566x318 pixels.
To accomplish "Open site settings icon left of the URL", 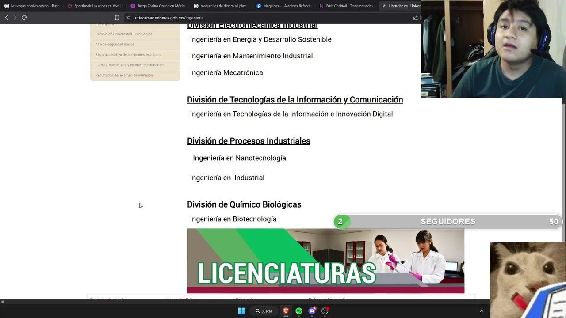I will point(129,18).
